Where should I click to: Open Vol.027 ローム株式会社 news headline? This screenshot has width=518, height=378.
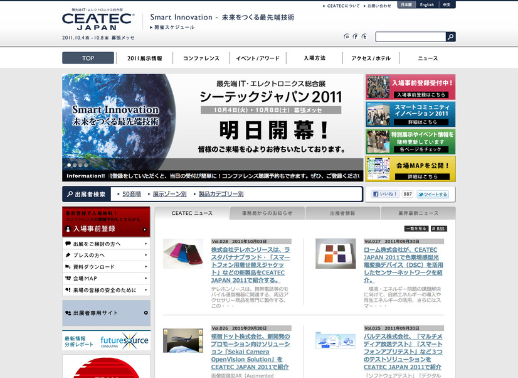403,265
